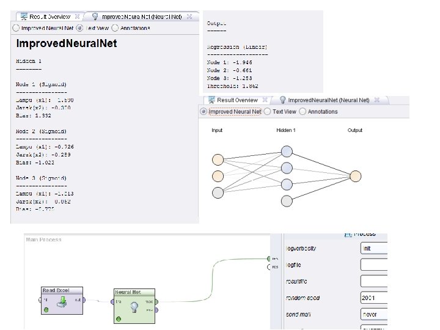Click the third blue Hidden 1 node
Viewport: 440px width, 330px height.
pos(287,185)
